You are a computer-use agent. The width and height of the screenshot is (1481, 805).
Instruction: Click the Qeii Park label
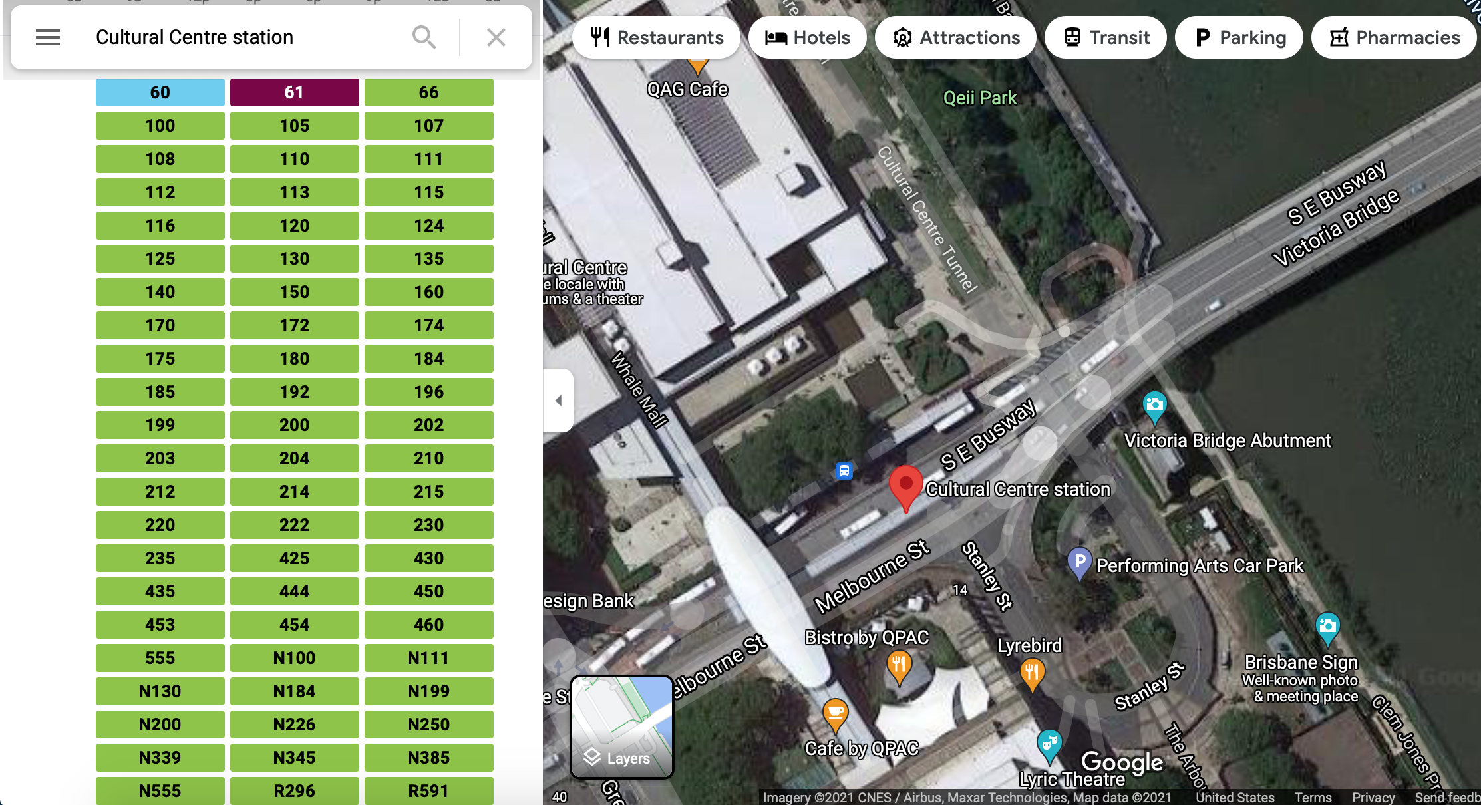pos(980,98)
